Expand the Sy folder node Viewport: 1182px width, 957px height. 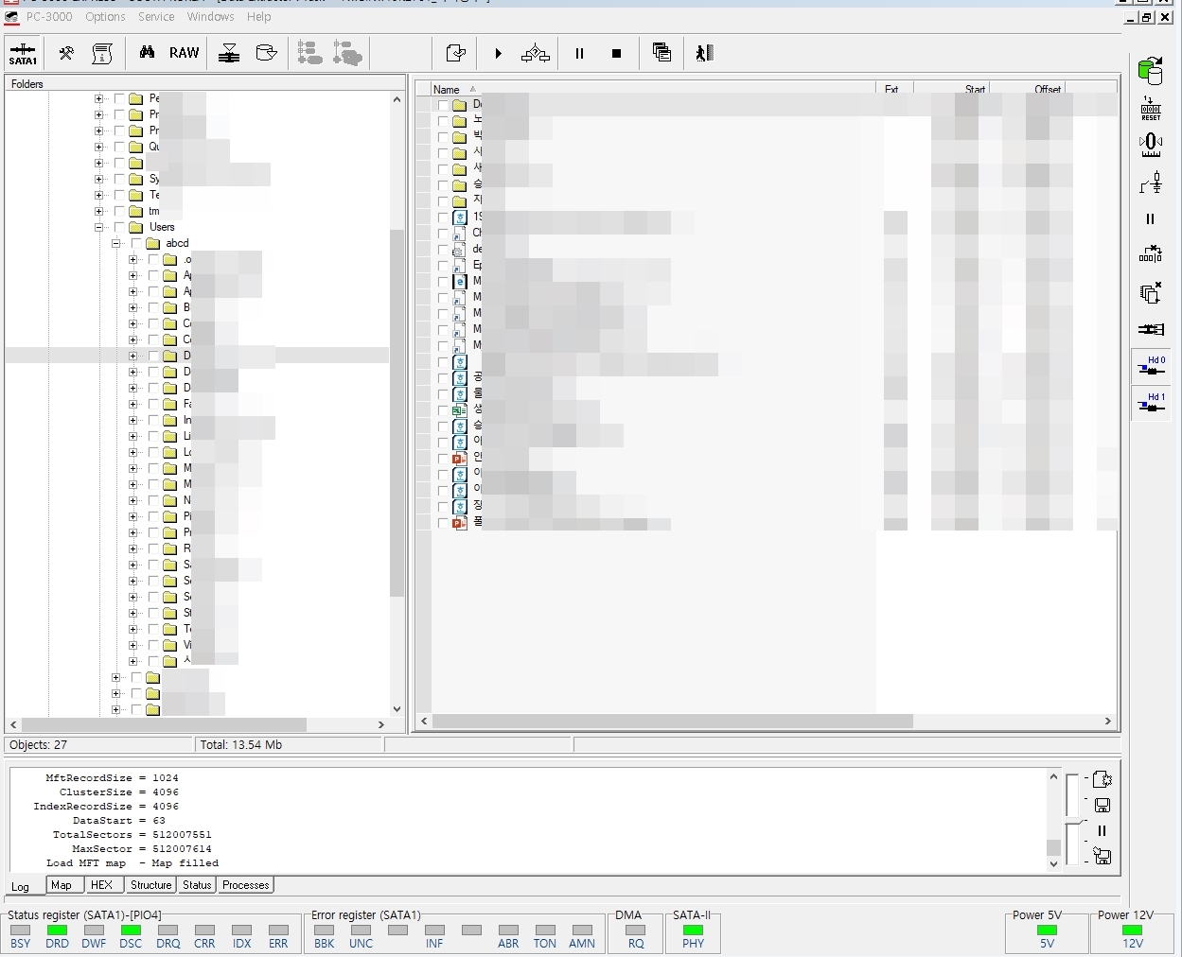point(98,179)
